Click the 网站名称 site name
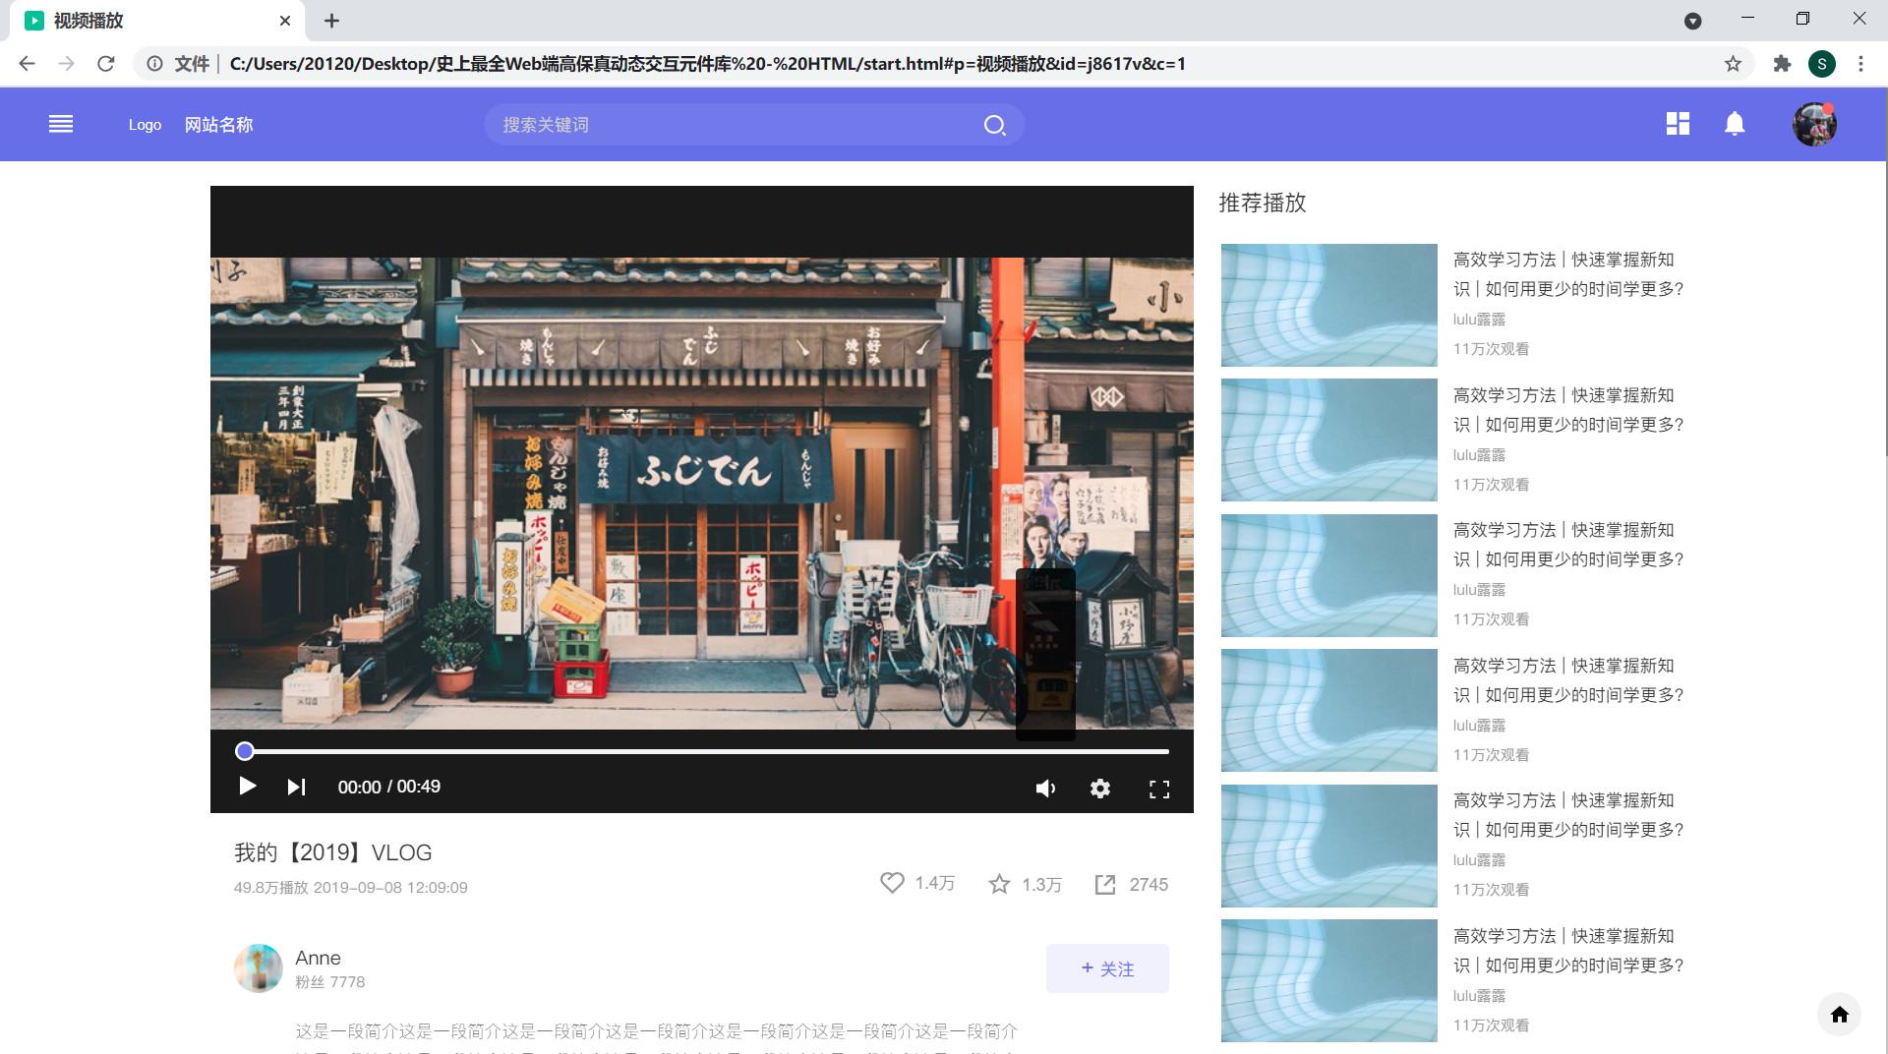 pyautogui.click(x=219, y=125)
